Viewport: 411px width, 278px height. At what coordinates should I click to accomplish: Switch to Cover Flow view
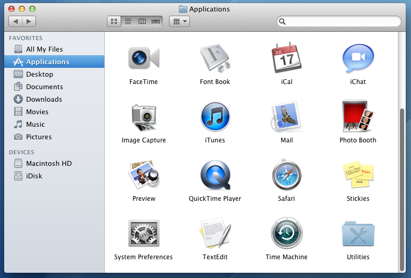(156, 21)
